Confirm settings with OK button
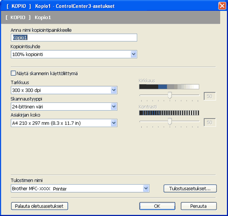The width and height of the screenshot is (228, 216). click(x=157, y=206)
